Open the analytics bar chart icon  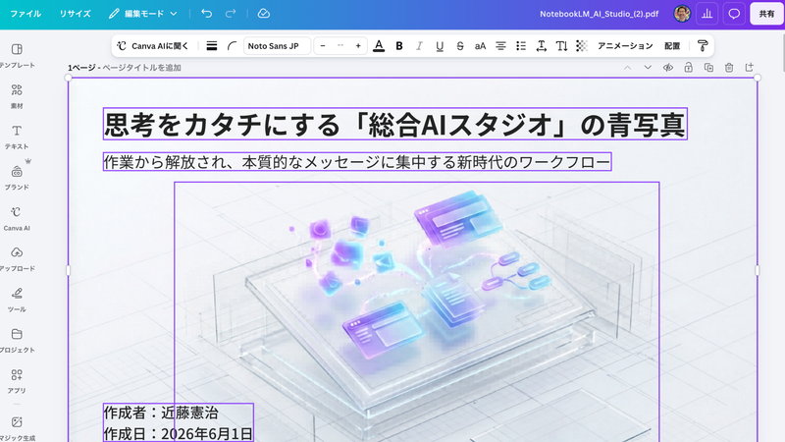[706, 14]
